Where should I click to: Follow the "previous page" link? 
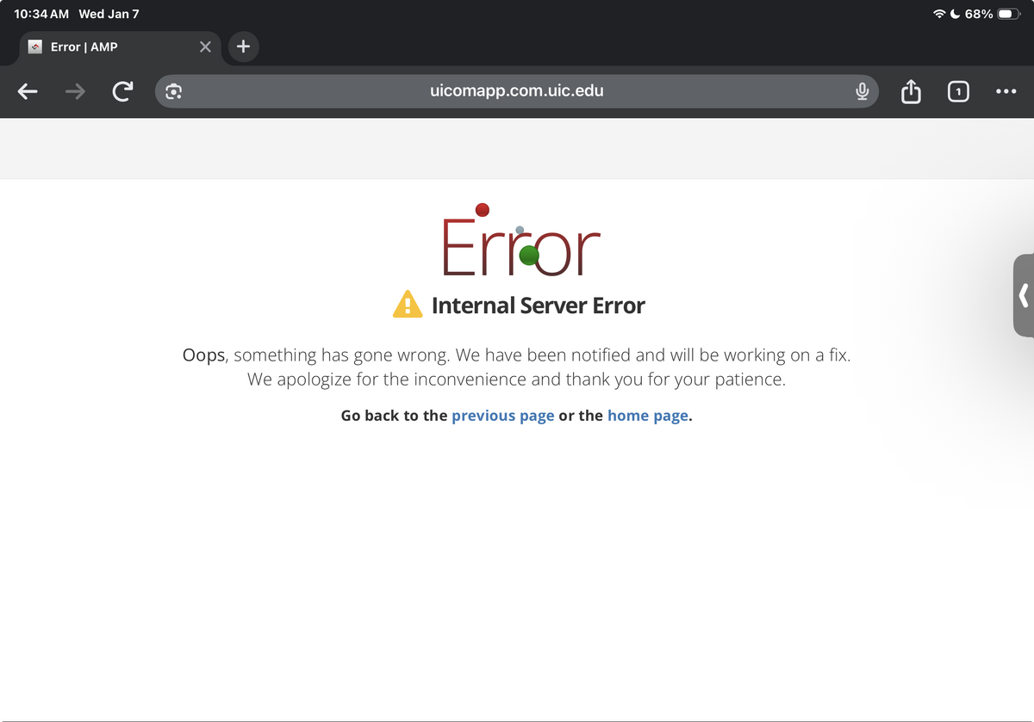[x=502, y=416]
